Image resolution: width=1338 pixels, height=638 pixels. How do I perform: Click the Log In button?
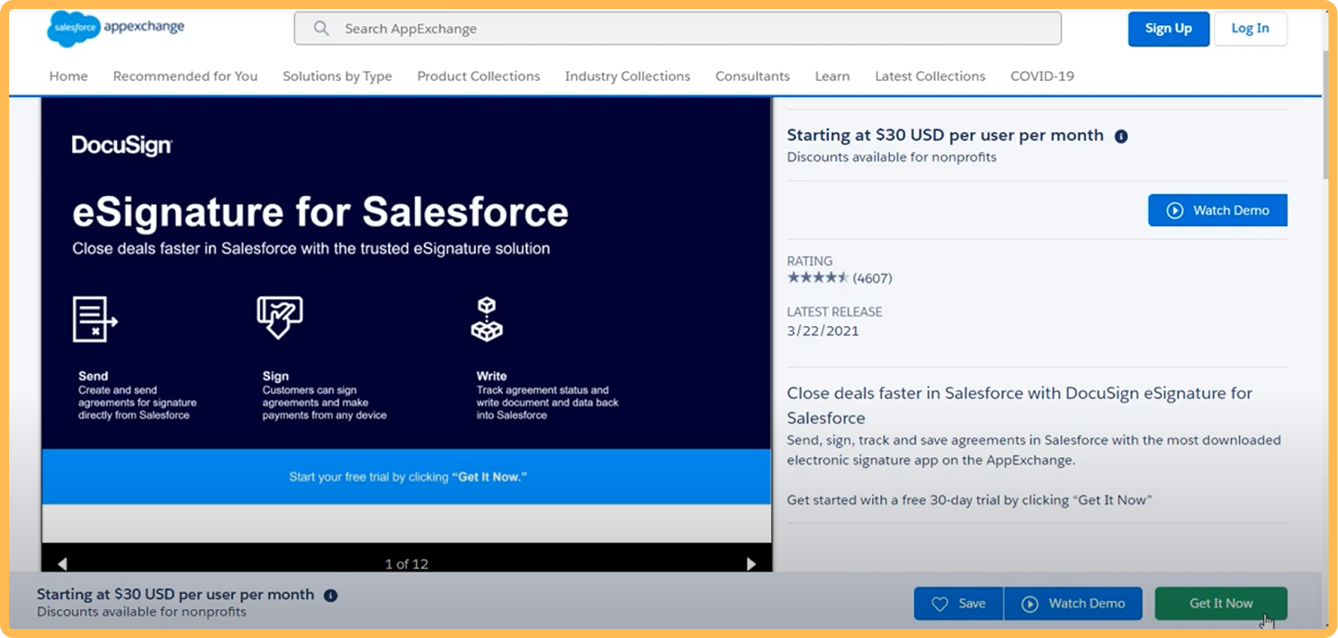click(1250, 29)
